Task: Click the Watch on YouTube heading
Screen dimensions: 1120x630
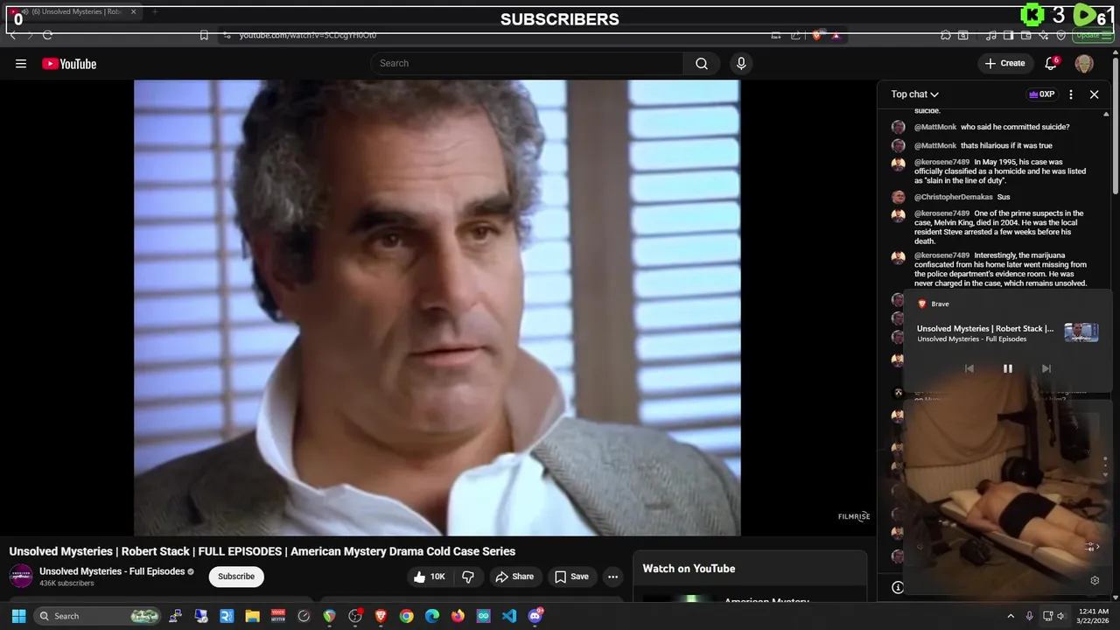Action: pos(689,569)
